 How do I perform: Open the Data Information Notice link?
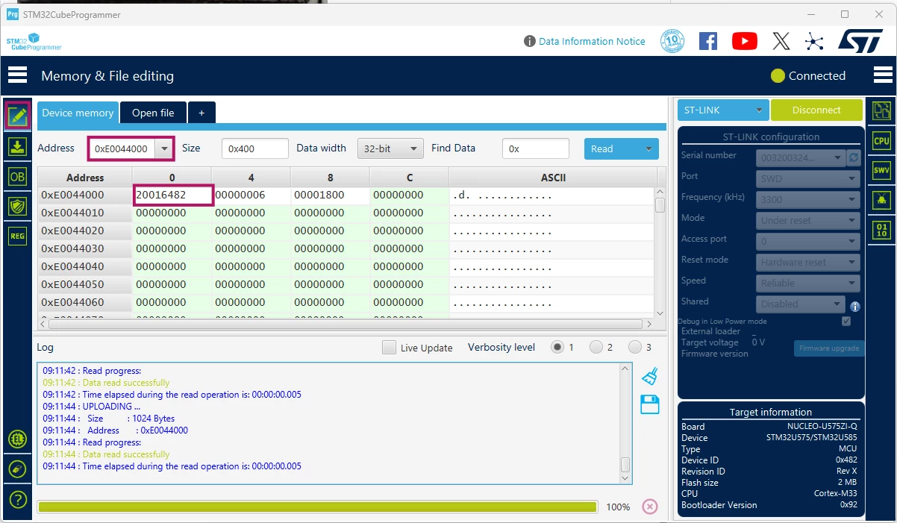pyautogui.click(x=592, y=42)
